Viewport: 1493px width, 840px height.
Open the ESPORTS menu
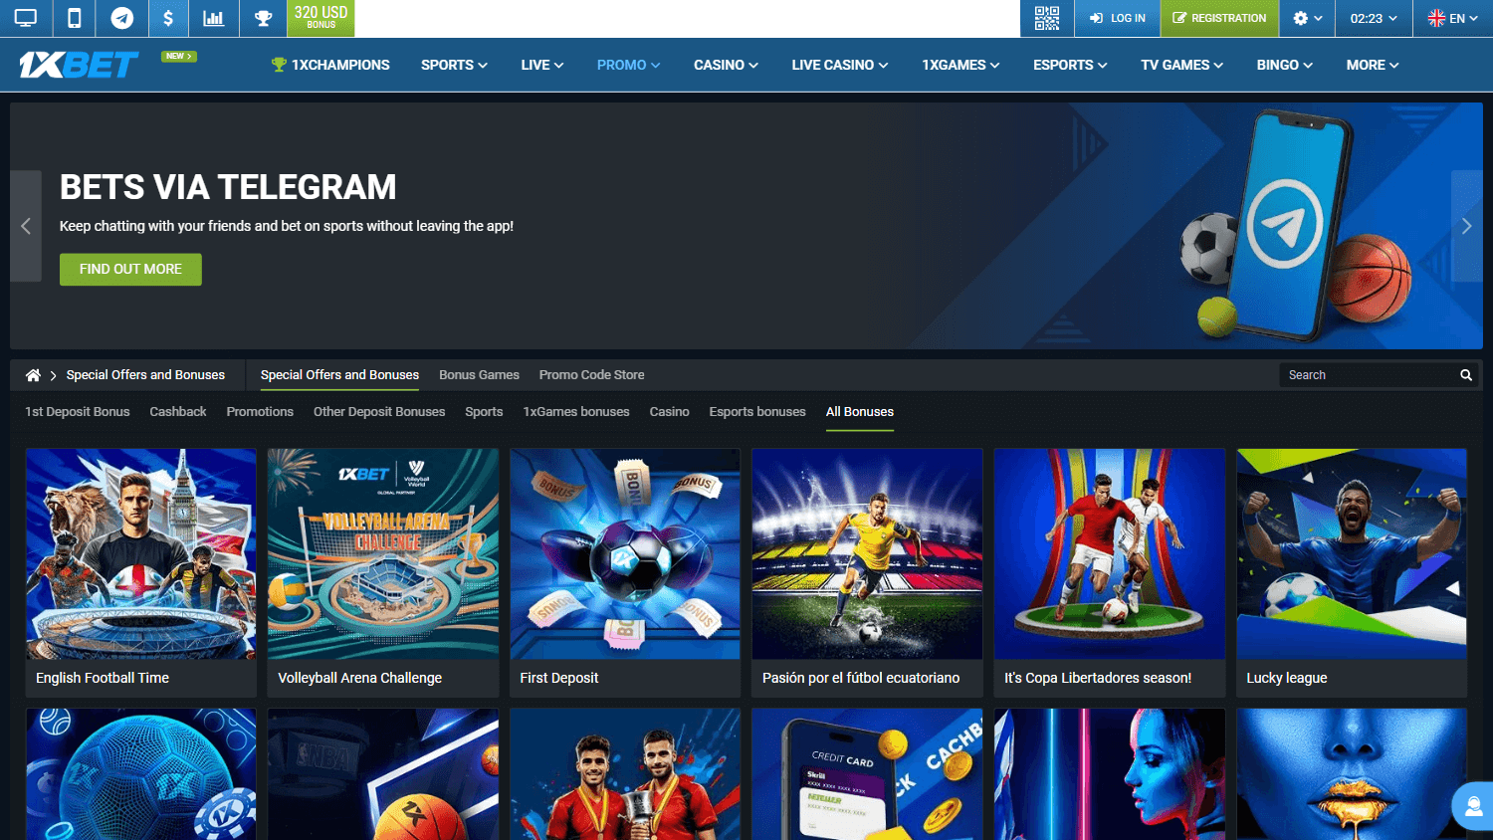click(x=1070, y=65)
